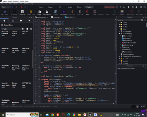Screen dimensions: 147x117
Task: Fold the delay function at line 46
Action: (x=39, y=87)
